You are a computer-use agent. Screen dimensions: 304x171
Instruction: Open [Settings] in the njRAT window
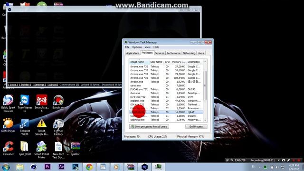[39, 85]
